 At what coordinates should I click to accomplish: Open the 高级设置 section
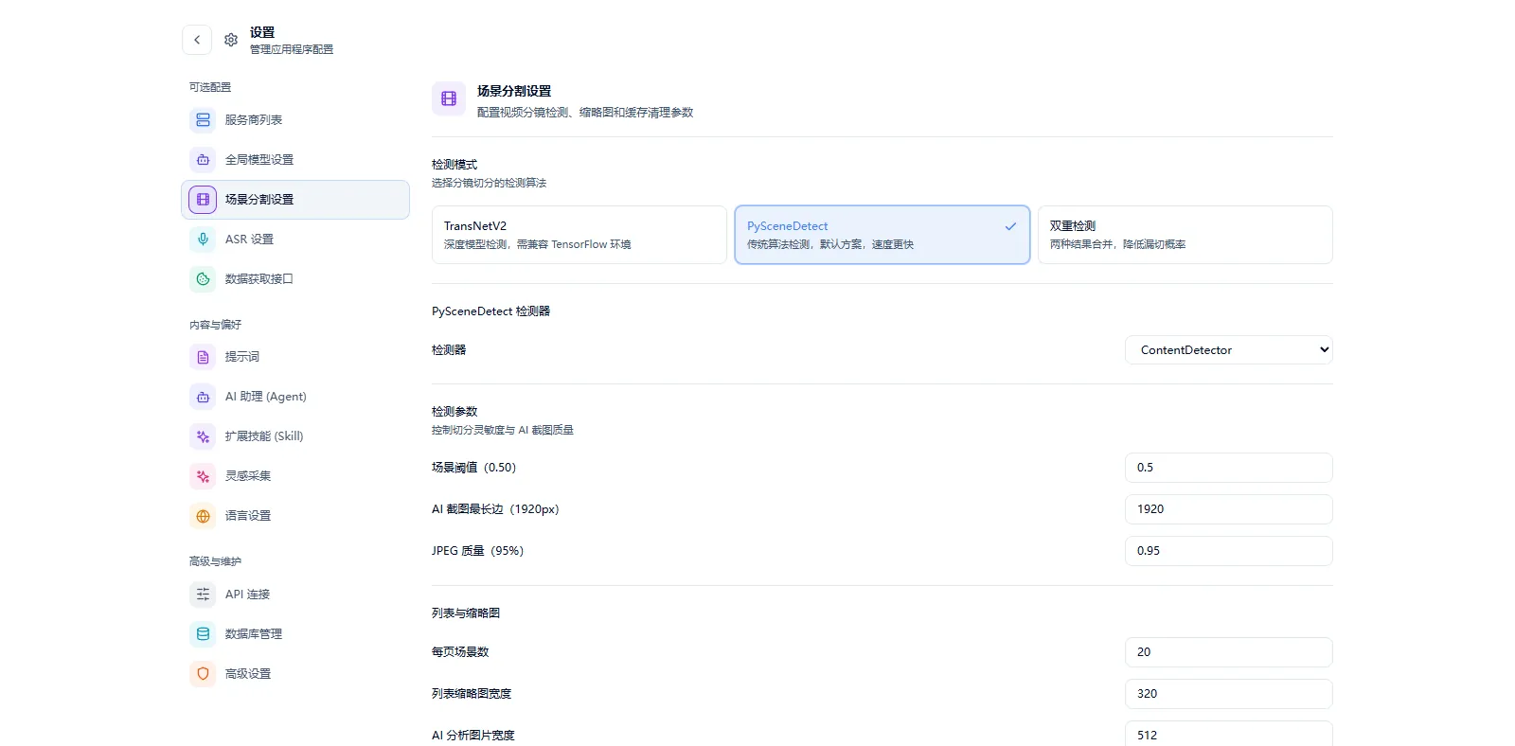click(x=295, y=674)
